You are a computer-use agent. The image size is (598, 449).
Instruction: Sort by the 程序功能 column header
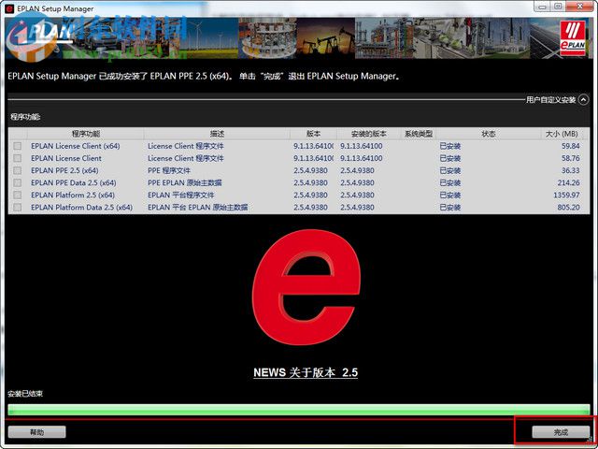pos(86,134)
